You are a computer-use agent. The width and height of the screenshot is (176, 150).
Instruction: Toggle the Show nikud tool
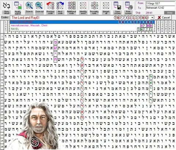point(7,7)
